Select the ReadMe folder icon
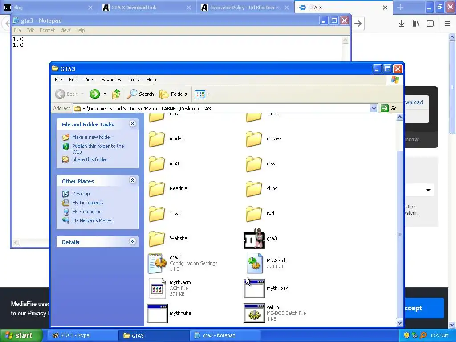Image resolution: width=456 pixels, height=342 pixels. coord(157,189)
